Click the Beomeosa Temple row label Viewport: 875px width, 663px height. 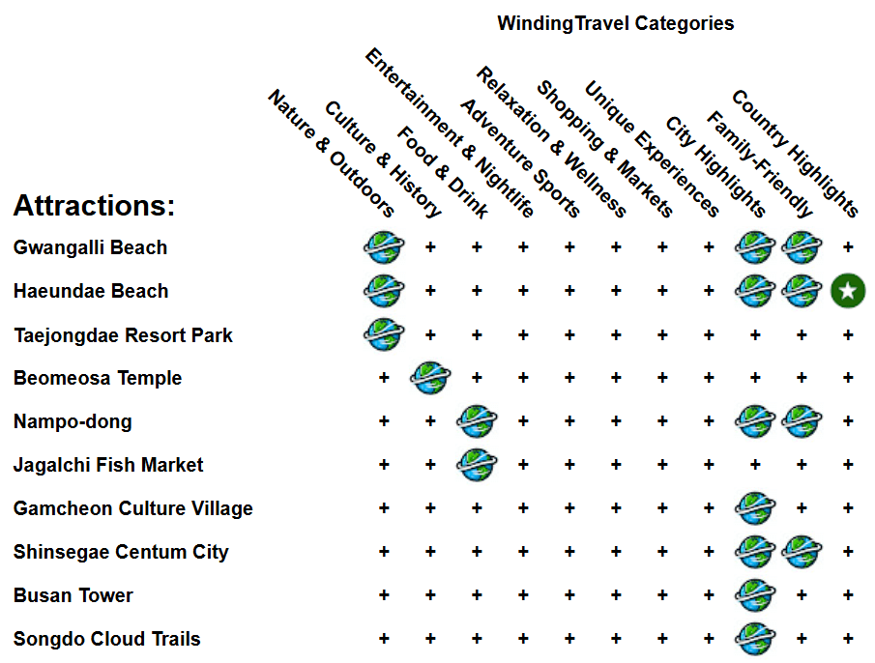pyautogui.click(x=97, y=378)
